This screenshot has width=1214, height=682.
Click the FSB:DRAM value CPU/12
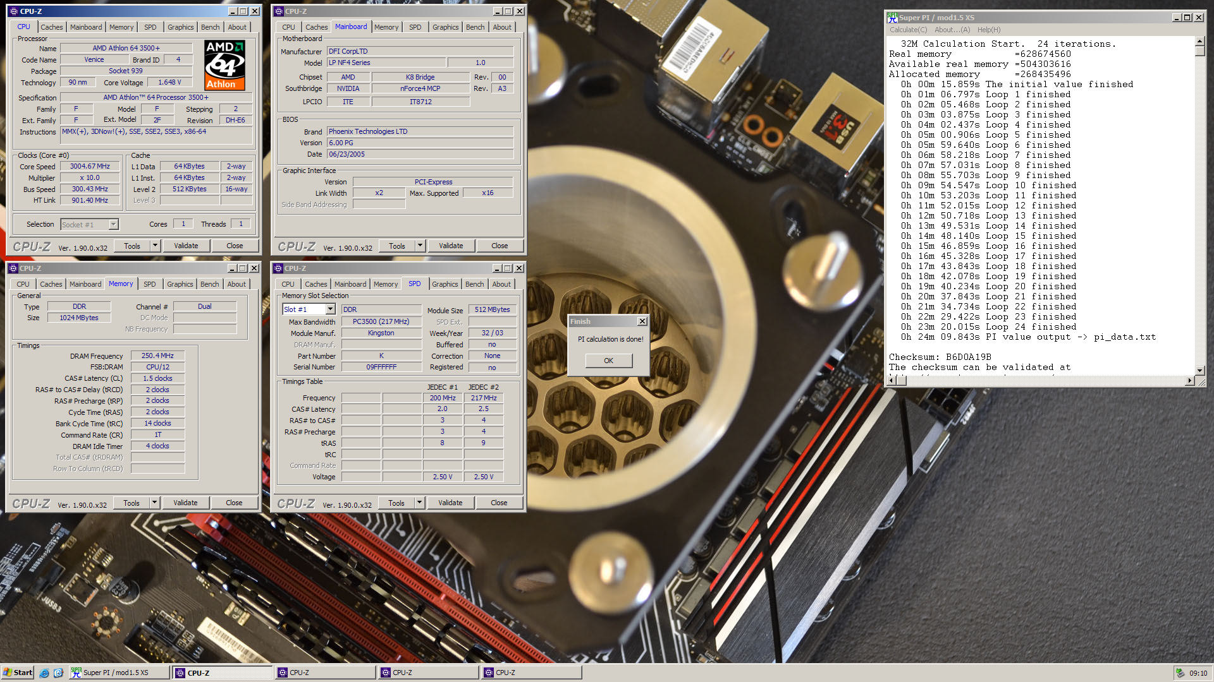pos(157,367)
